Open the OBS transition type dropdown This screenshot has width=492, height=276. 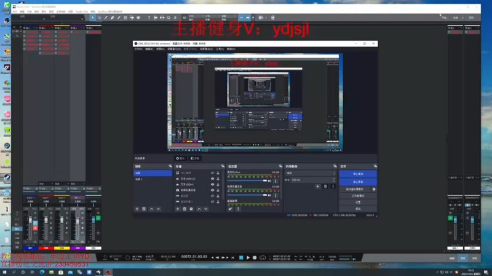click(311, 173)
